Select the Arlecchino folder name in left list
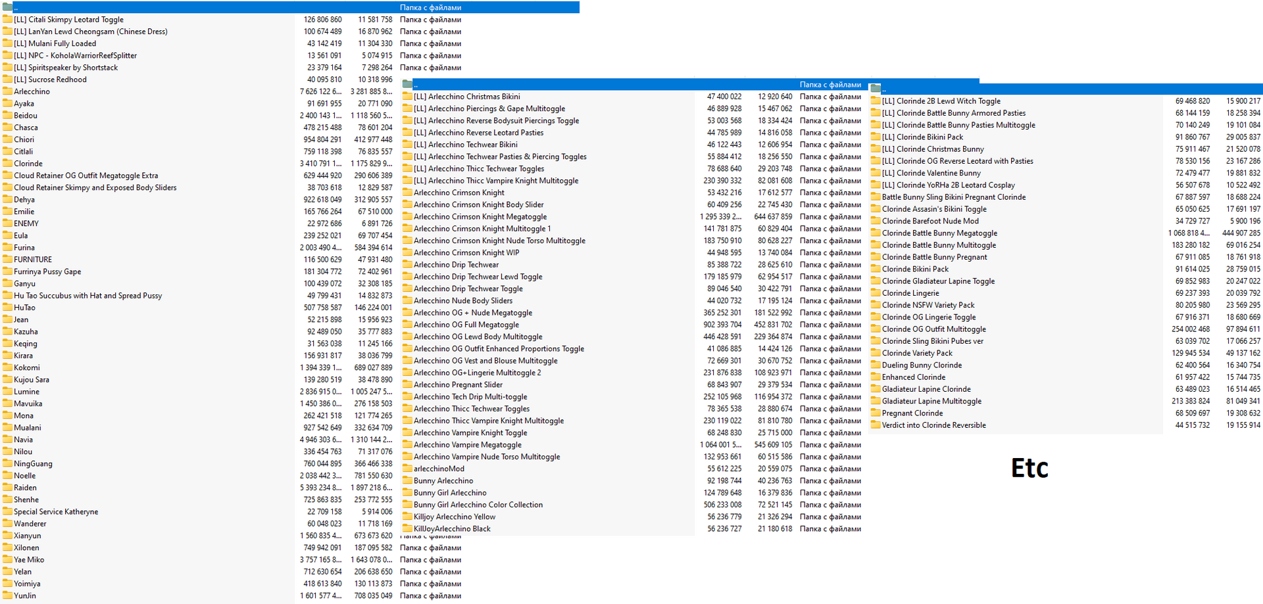 click(32, 91)
